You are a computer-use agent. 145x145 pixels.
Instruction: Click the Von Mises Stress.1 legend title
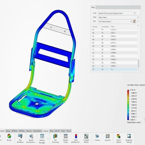click(136, 85)
